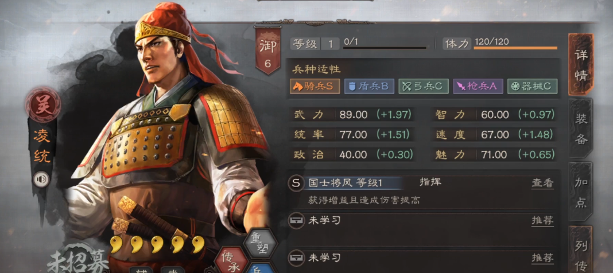Open the 重塑 hexagon button
This screenshot has width=613, height=273.
(261, 243)
